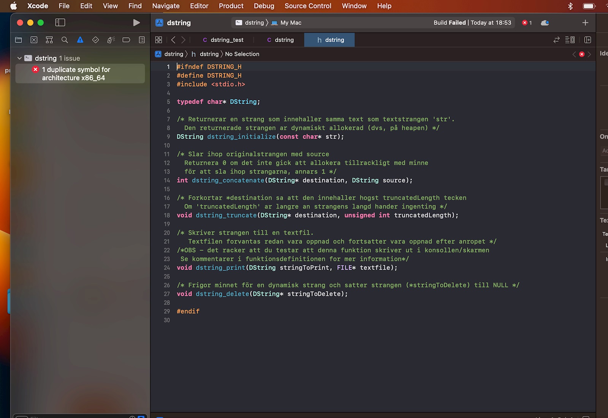Open the Report navigator icon
The image size is (608, 418).
(x=142, y=40)
